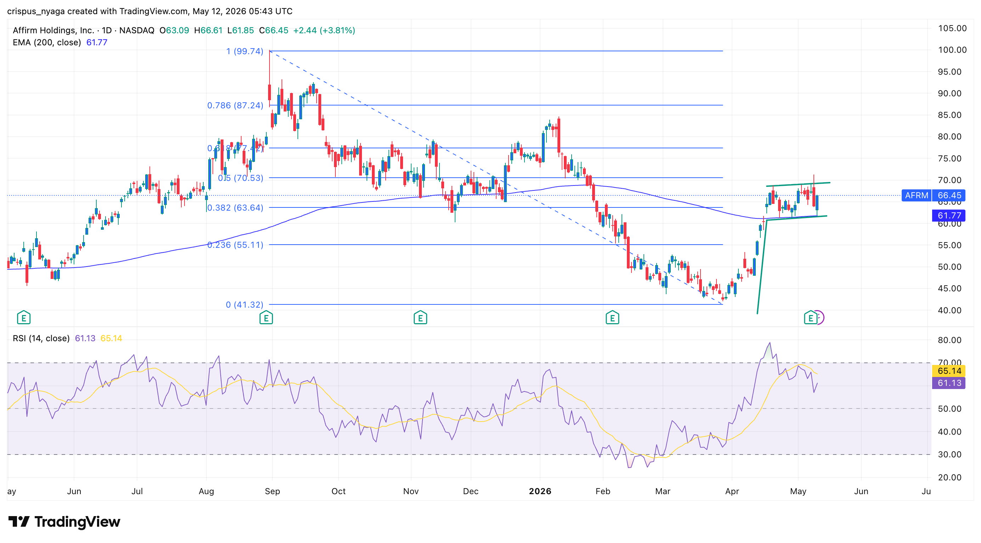Click the Fibonacci label 0 (41.32)
Screen dimensions: 981x543
point(244,304)
